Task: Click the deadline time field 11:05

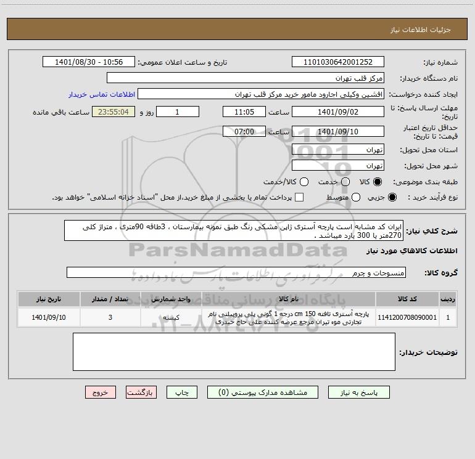Action: tap(244, 112)
